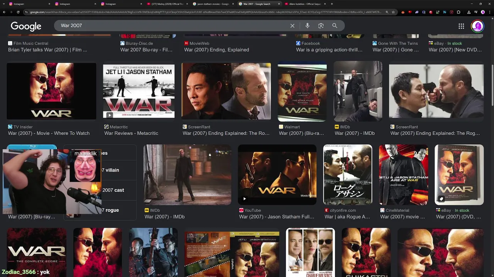Open the browser downloads icon
The width and height of the screenshot is (494, 277).
click(469, 12)
